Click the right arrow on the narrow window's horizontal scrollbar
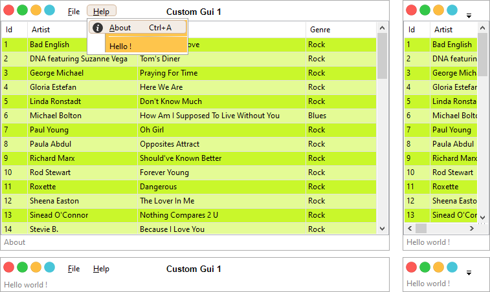The width and height of the screenshot is (490, 292). 472,229
